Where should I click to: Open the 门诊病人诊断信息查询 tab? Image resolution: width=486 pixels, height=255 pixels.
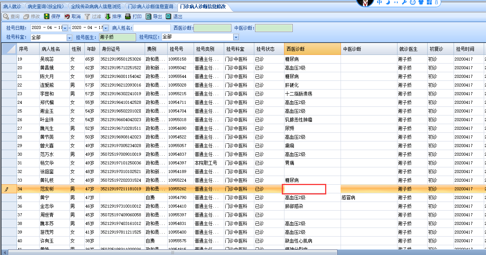tap(150, 6)
